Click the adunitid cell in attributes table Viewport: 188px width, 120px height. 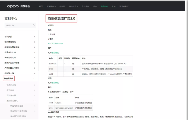[x=52, y=64]
